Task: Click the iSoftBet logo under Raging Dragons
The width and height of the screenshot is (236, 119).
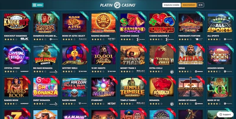Action: pyautogui.click(x=112, y=39)
